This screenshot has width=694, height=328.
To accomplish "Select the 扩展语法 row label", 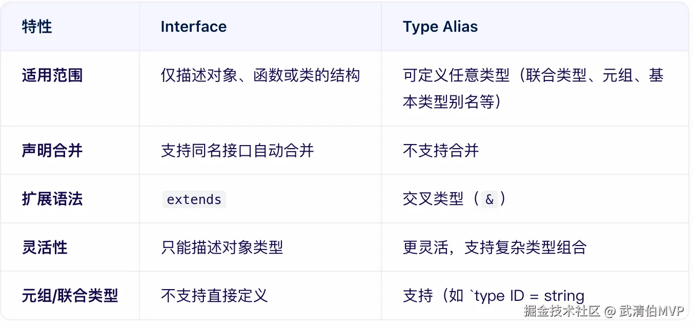I will click(x=52, y=199).
